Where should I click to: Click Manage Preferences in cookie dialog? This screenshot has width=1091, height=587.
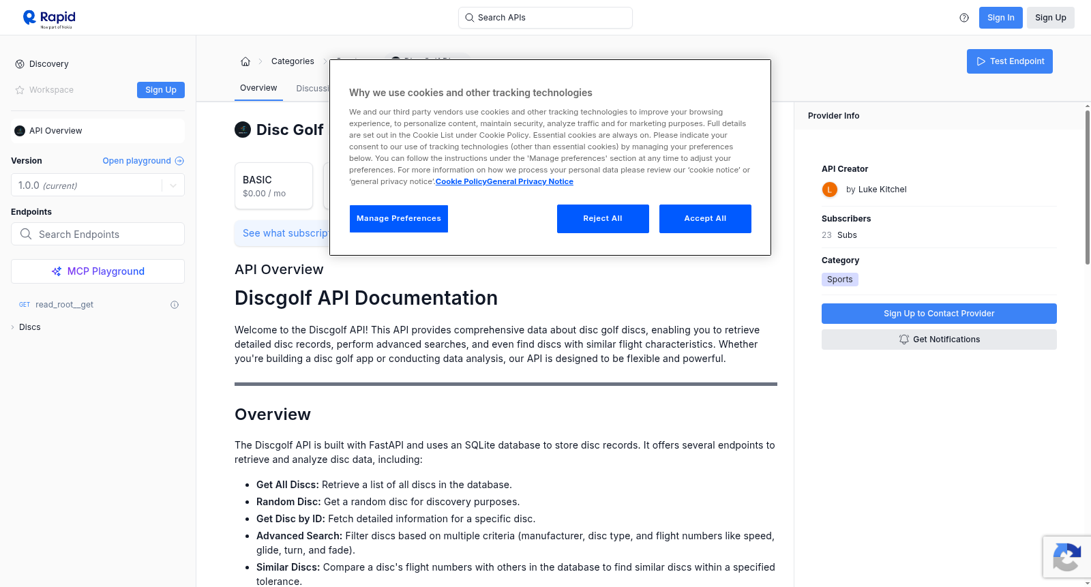click(x=399, y=219)
